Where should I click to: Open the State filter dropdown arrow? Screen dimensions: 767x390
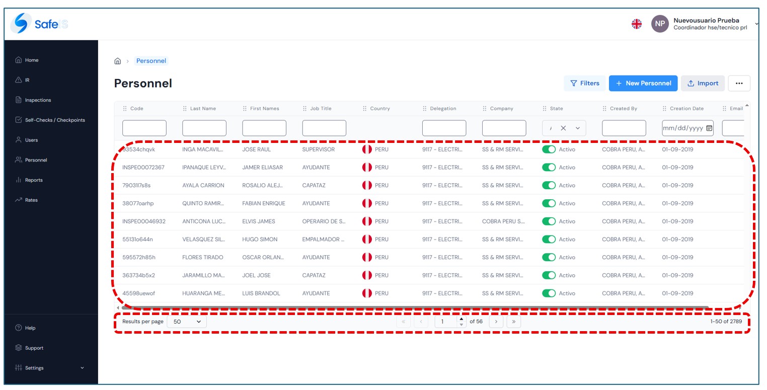tap(578, 128)
